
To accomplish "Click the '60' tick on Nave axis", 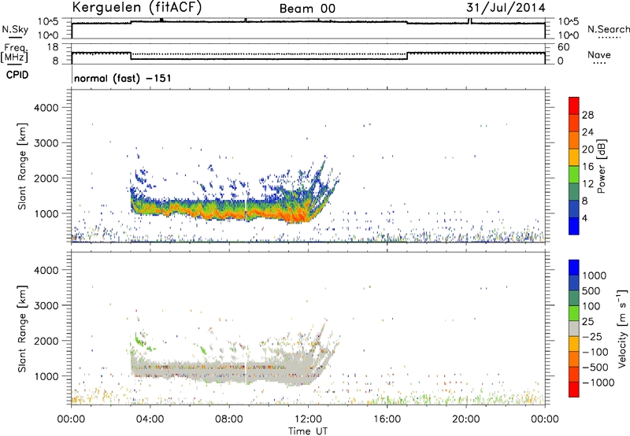I will 564,47.
